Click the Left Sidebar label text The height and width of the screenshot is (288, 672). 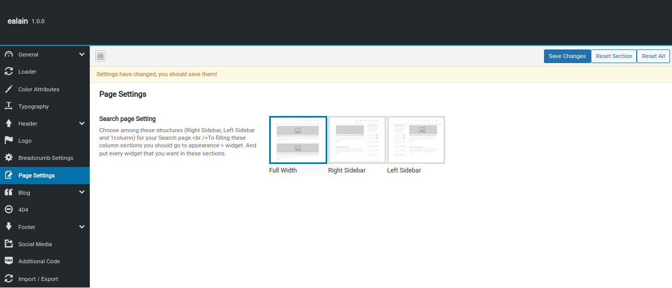pyautogui.click(x=404, y=170)
